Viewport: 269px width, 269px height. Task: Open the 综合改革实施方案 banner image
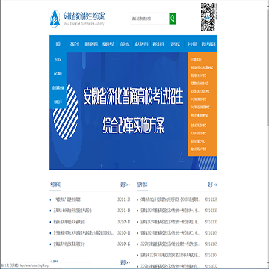[133, 111]
